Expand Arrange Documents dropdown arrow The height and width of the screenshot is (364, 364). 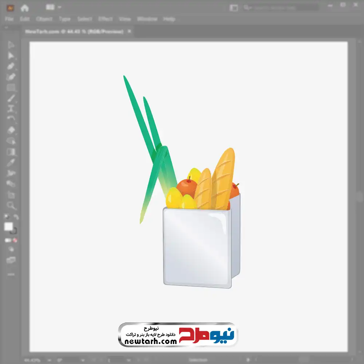[x=59, y=7]
